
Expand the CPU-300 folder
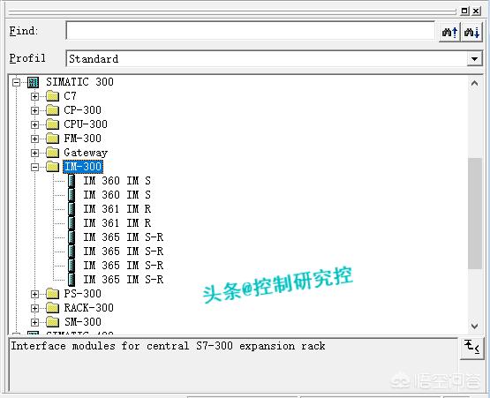34,124
